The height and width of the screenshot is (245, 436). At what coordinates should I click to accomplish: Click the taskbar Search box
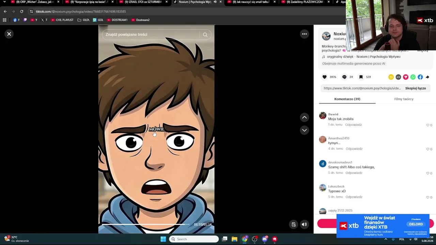click(x=194, y=239)
